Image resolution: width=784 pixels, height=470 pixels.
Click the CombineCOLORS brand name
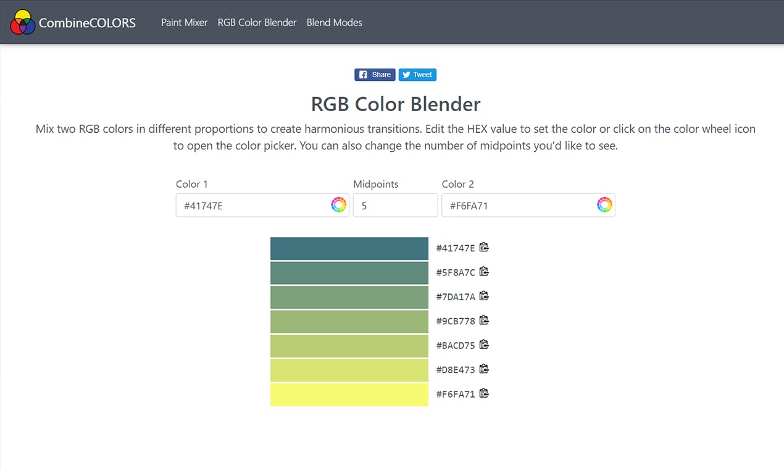click(87, 23)
